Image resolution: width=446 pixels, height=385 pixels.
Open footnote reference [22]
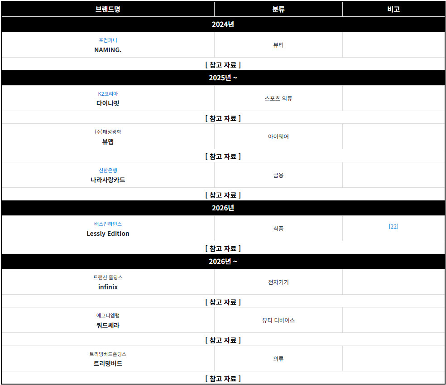(393, 226)
